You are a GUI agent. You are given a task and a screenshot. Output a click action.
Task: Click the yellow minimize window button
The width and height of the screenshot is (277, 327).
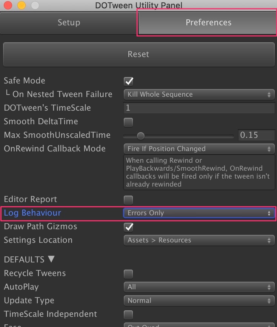pos(22,5)
